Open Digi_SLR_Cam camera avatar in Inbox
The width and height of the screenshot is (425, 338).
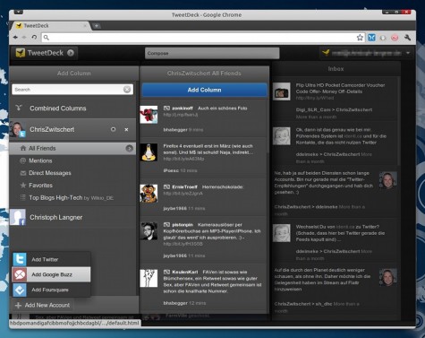coord(282,91)
